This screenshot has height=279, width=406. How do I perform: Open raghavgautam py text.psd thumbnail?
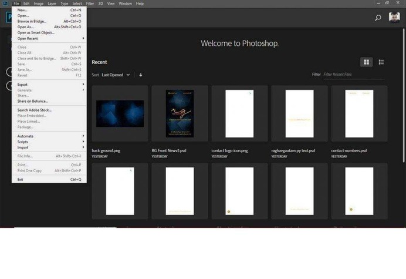pyautogui.click(x=299, y=113)
